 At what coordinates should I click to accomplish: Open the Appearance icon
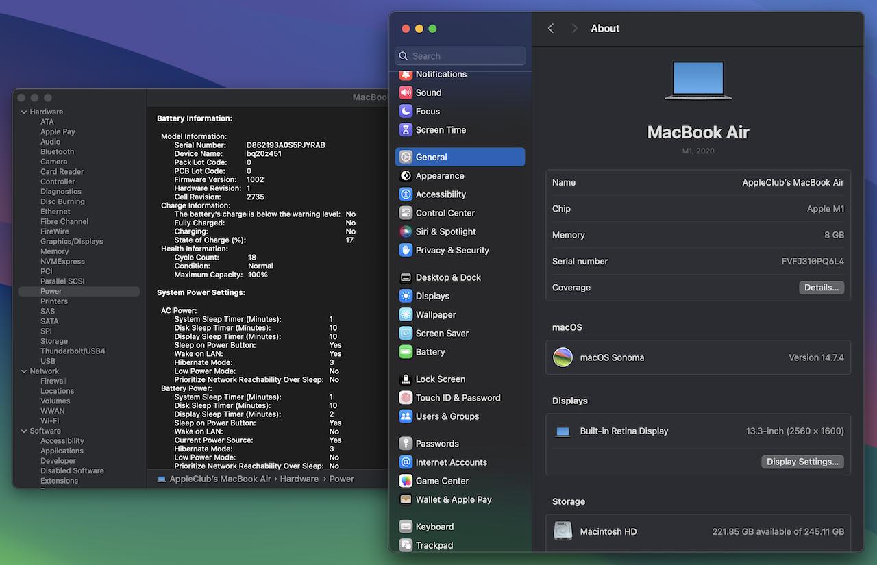coord(406,175)
